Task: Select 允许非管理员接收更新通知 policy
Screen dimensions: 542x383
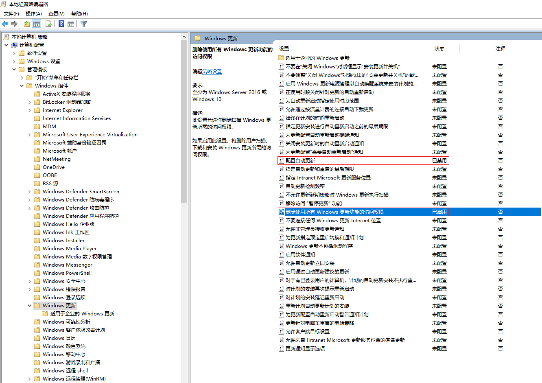Action: (315, 229)
